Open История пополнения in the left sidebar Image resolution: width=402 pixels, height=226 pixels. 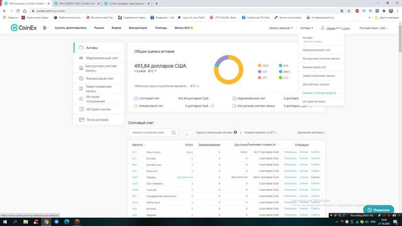click(x=99, y=99)
